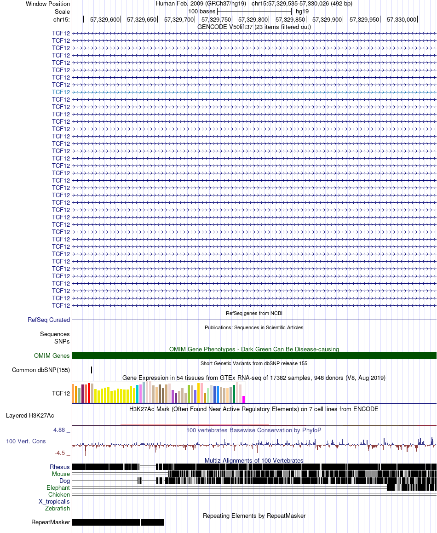Click the magenta bar ending the GTEx chart
The width and height of the screenshot is (437, 533).
point(243,400)
